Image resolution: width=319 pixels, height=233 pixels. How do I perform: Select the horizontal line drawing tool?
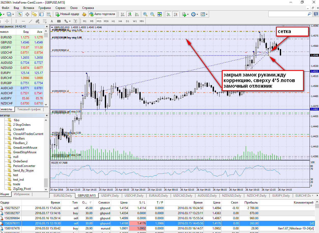[x=23, y=21]
